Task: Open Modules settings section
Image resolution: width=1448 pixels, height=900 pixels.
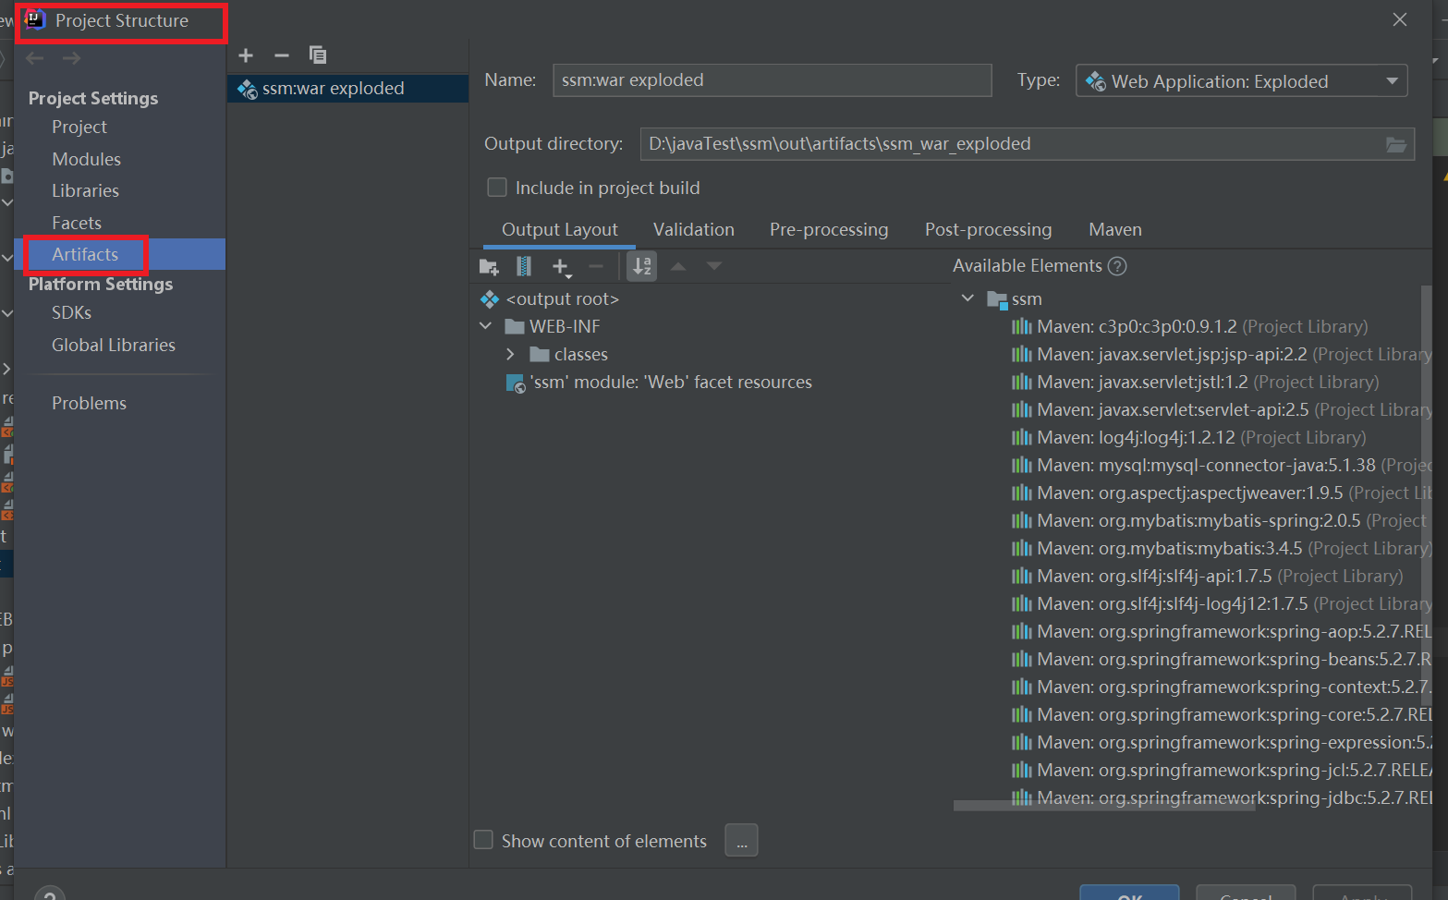Action: (x=86, y=159)
